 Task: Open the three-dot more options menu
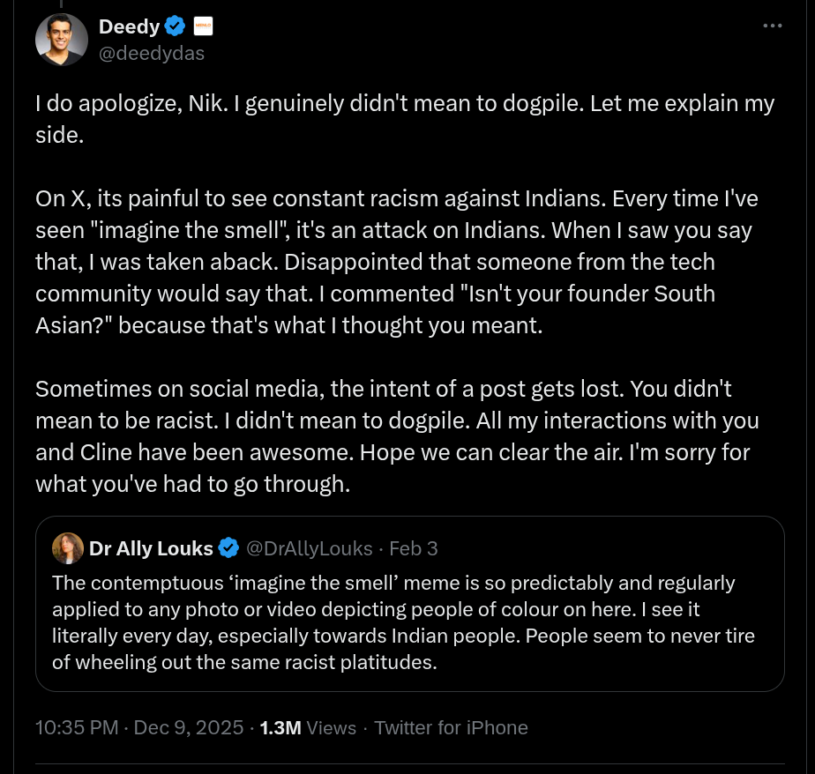point(773,26)
